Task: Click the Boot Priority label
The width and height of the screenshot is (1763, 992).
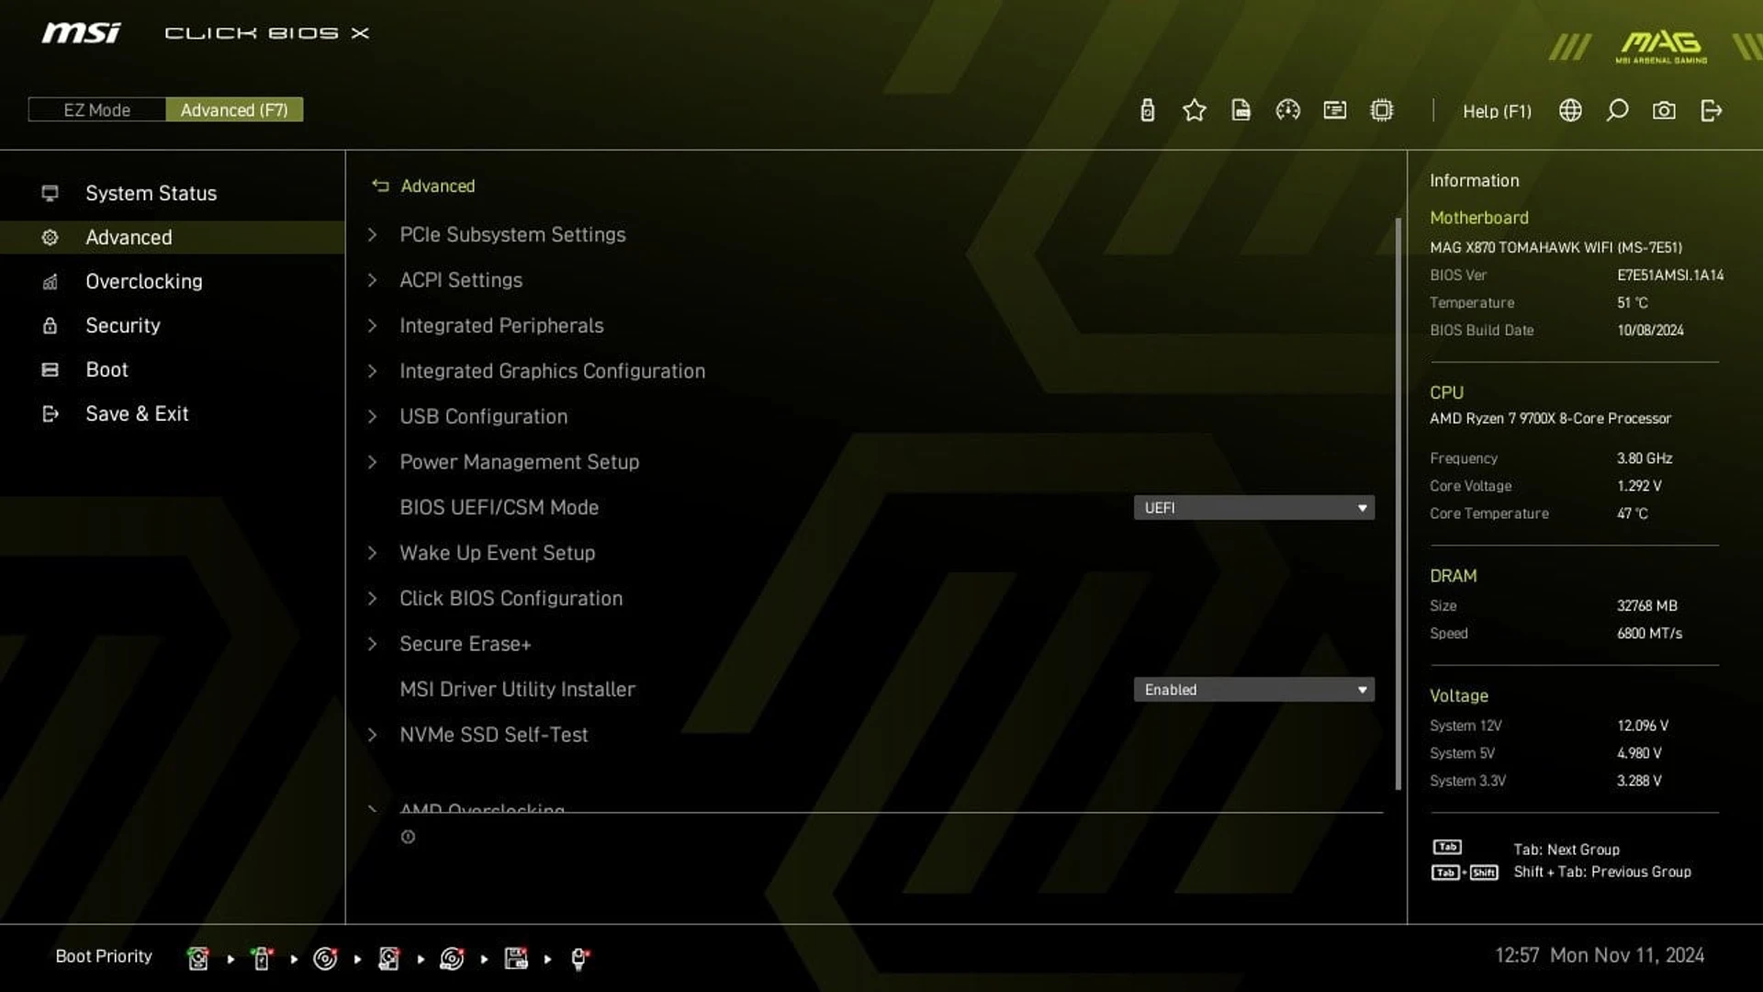Action: [104, 956]
